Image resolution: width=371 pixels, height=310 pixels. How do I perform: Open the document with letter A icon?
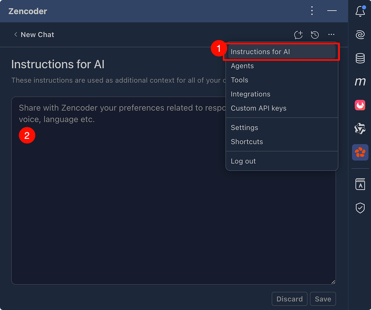[x=360, y=184]
